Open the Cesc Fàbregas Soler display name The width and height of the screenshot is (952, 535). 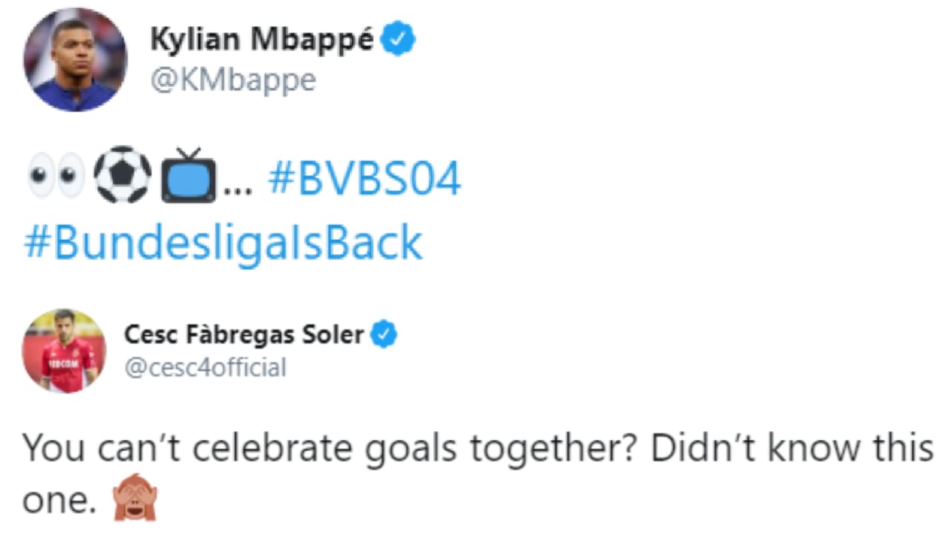point(244,335)
